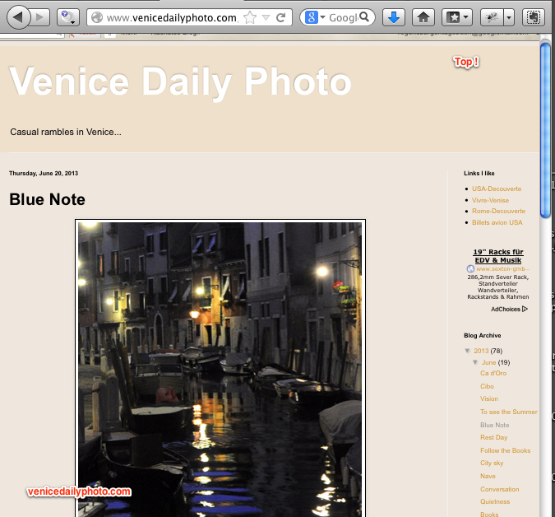Open the 19" Racks für EDV & Musik ad
Viewport: 555px width, 517px height.
tap(498, 256)
